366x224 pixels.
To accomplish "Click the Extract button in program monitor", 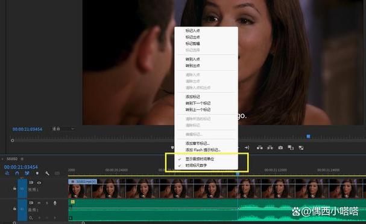I will 270,148.
